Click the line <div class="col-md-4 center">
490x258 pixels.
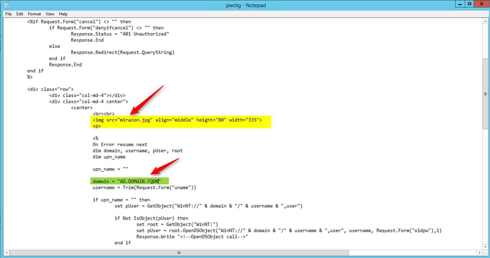click(88, 102)
